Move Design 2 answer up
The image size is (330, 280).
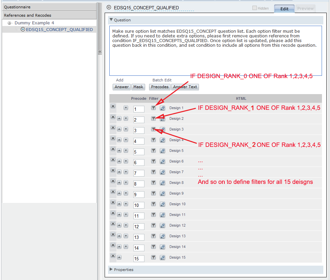click(119, 118)
